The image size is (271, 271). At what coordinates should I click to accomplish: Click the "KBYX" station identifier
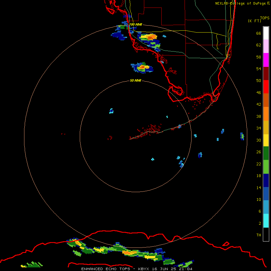click(144, 269)
